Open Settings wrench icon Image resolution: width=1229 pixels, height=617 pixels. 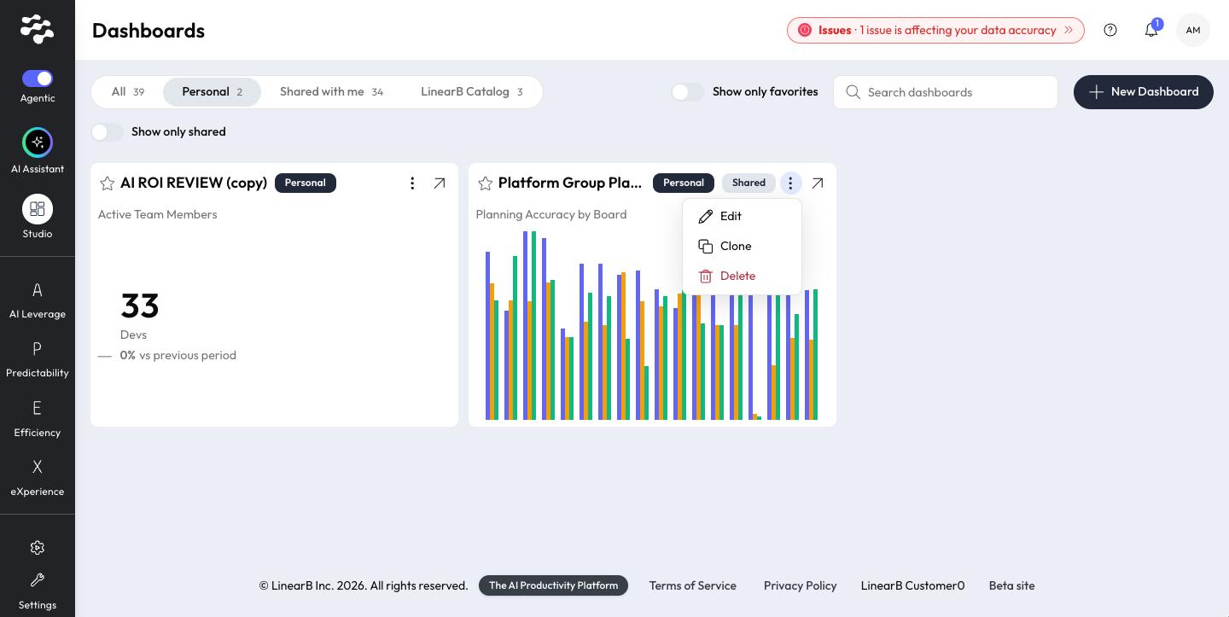click(x=38, y=580)
